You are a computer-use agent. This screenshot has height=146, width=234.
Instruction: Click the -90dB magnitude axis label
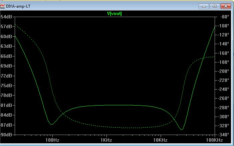coord(6,135)
